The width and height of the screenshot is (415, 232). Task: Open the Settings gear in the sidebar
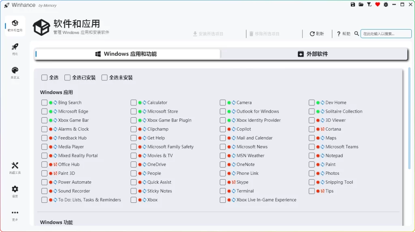click(15, 191)
